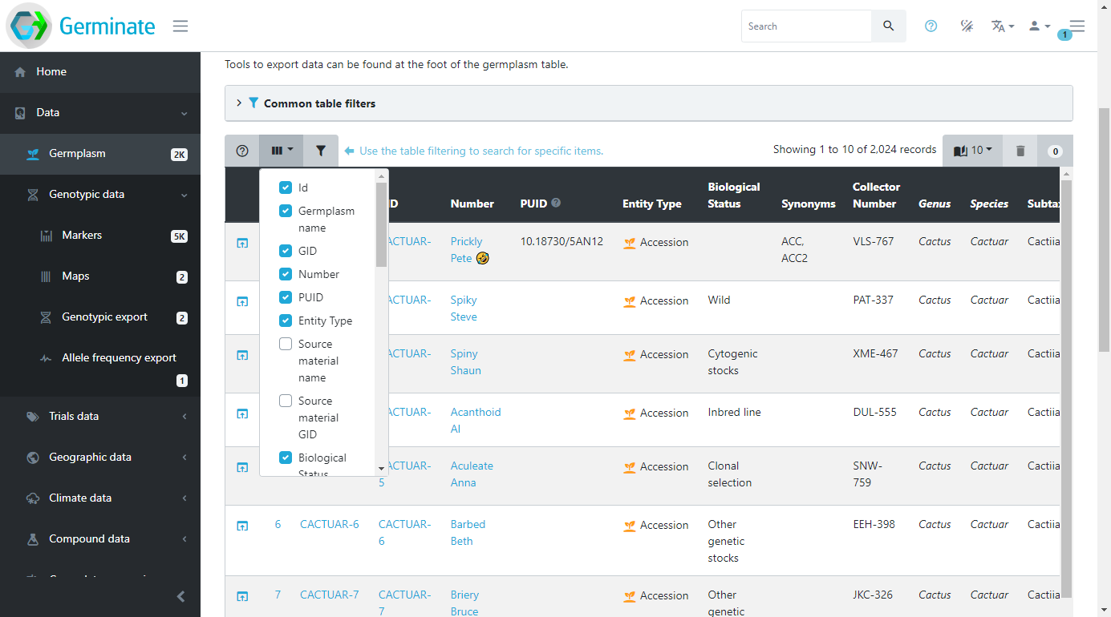Select Genotypic export in sidebar
1111x617 pixels.
click(104, 317)
